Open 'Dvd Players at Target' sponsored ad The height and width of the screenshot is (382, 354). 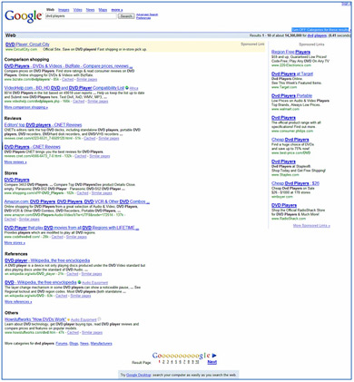[x=292, y=73]
